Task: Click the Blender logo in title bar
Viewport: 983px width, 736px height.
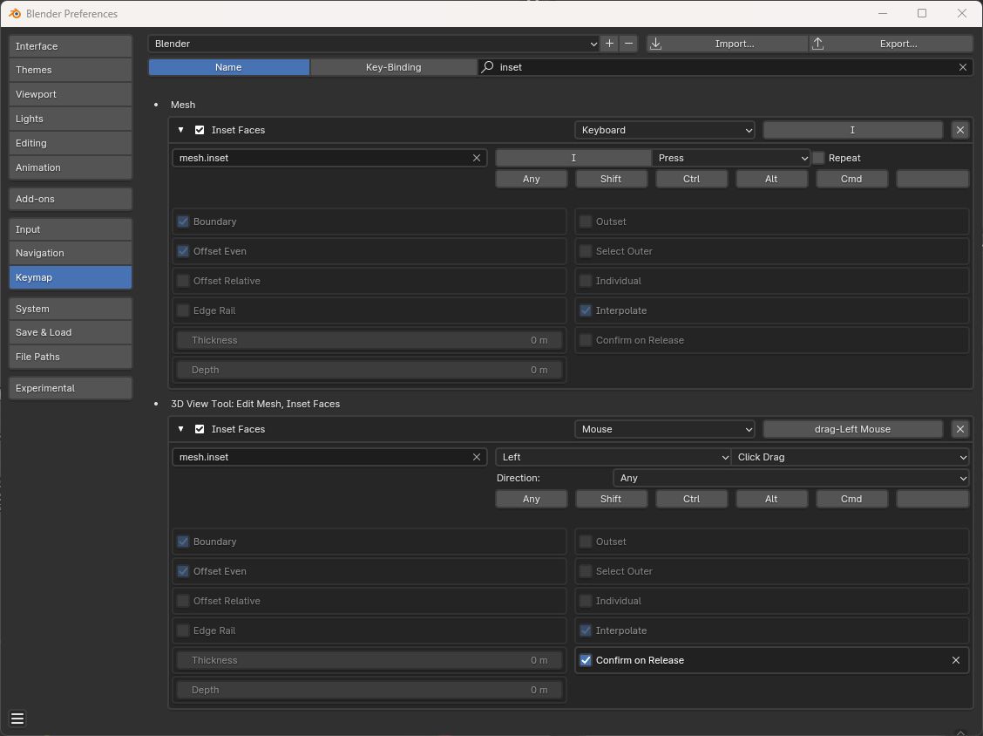Action: (15, 13)
